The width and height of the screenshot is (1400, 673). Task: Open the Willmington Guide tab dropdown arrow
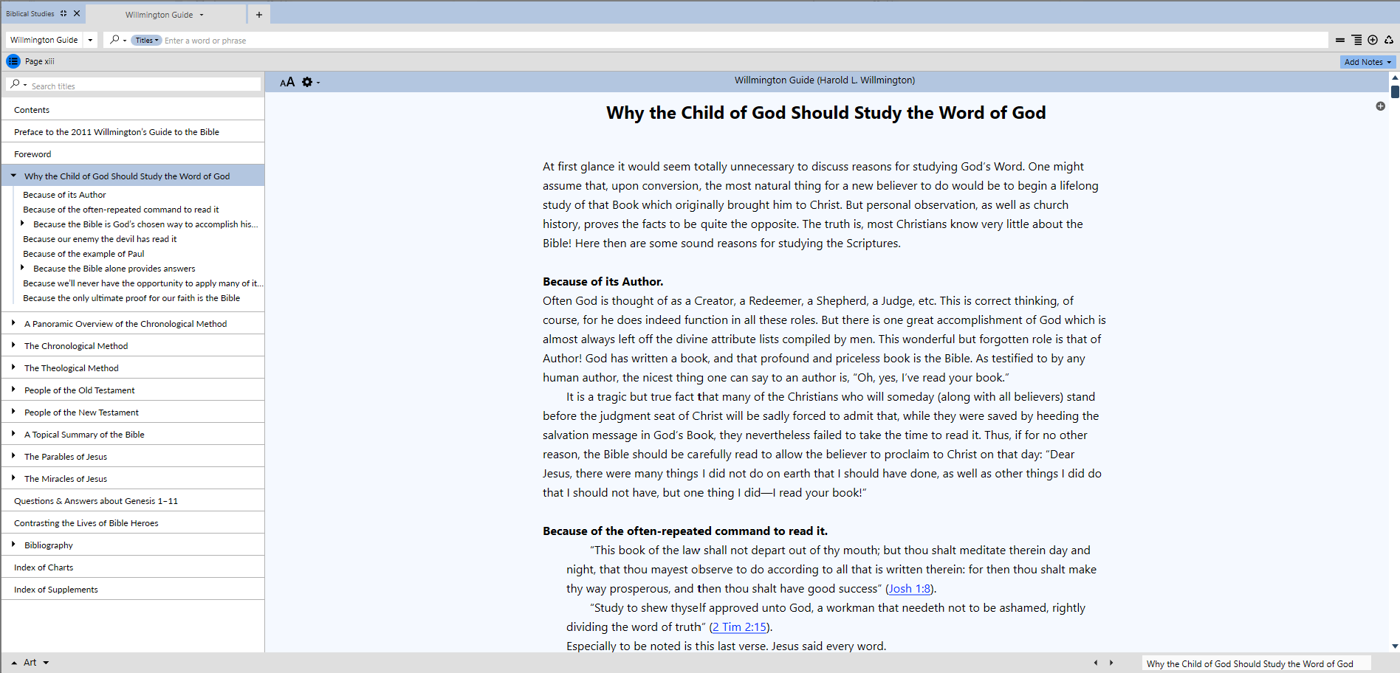point(202,15)
